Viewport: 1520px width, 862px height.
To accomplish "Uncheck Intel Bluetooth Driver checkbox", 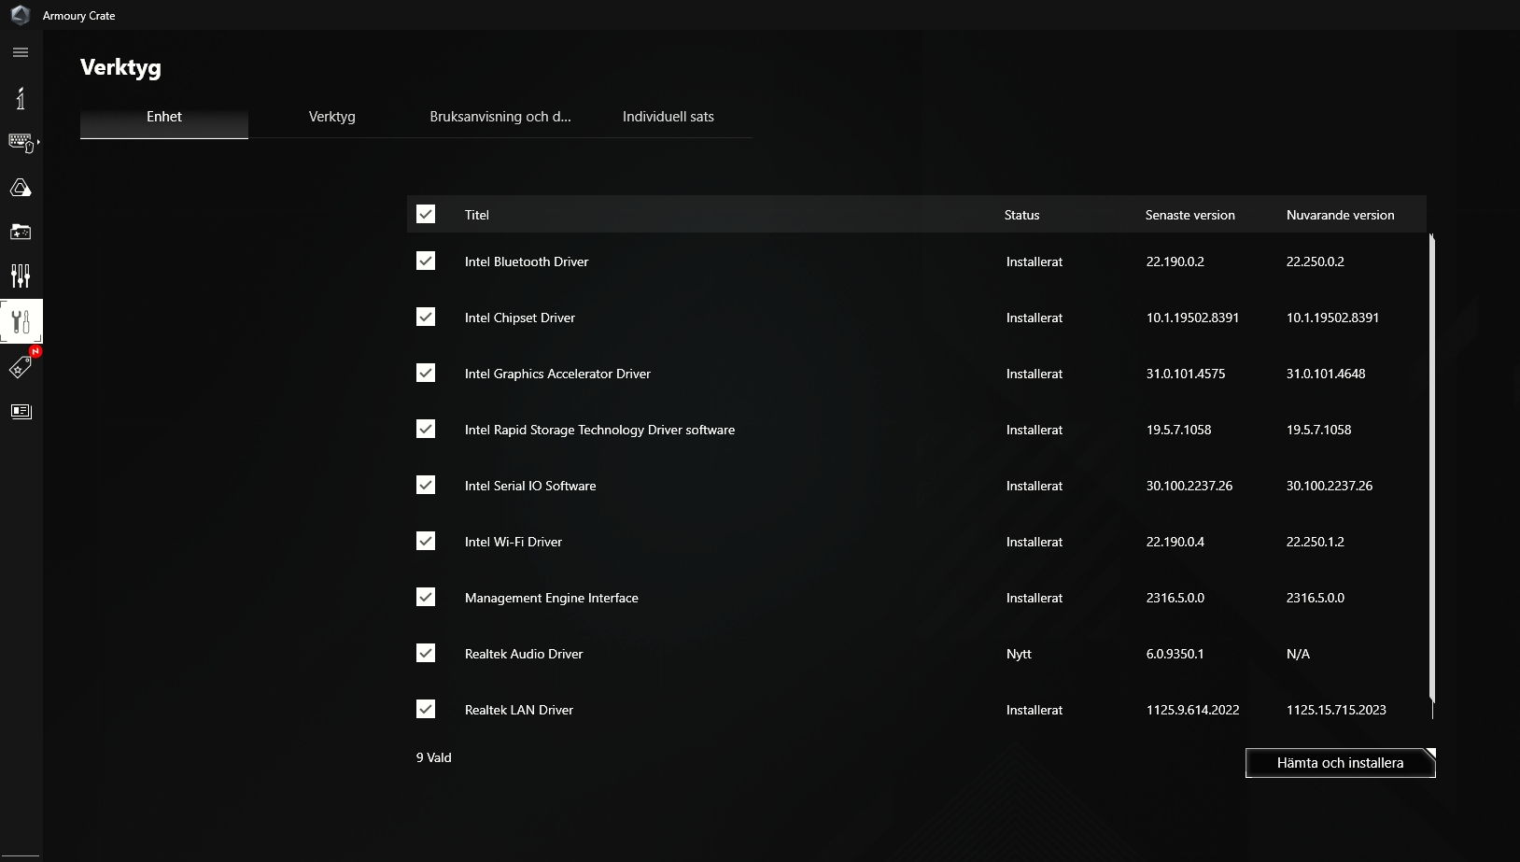I will (x=426, y=261).
